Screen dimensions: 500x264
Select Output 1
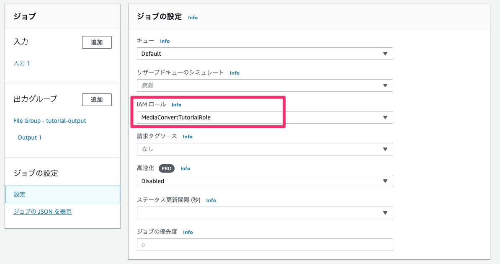click(x=29, y=137)
